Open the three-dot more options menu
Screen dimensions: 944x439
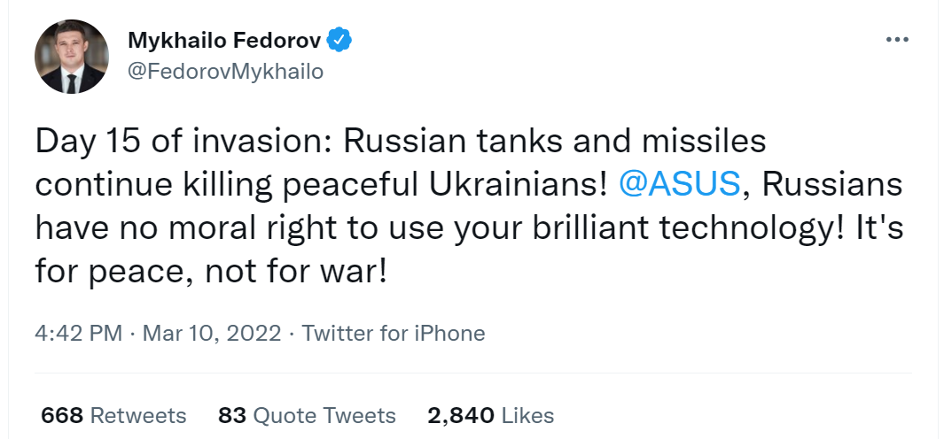coord(897,41)
